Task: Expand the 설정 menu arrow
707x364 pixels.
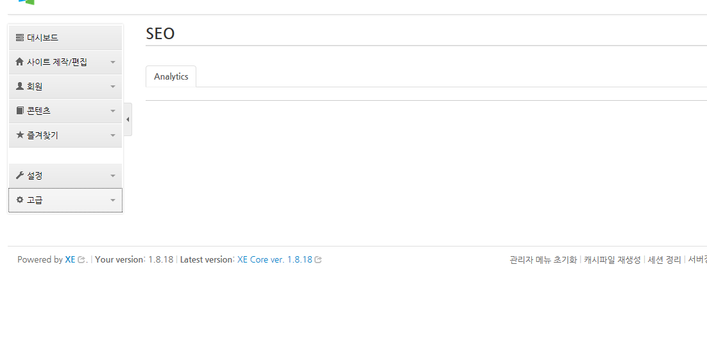Action: pyautogui.click(x=113, y=176)
